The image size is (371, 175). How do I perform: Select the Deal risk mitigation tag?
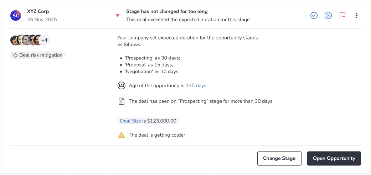[x=38, y=55]
